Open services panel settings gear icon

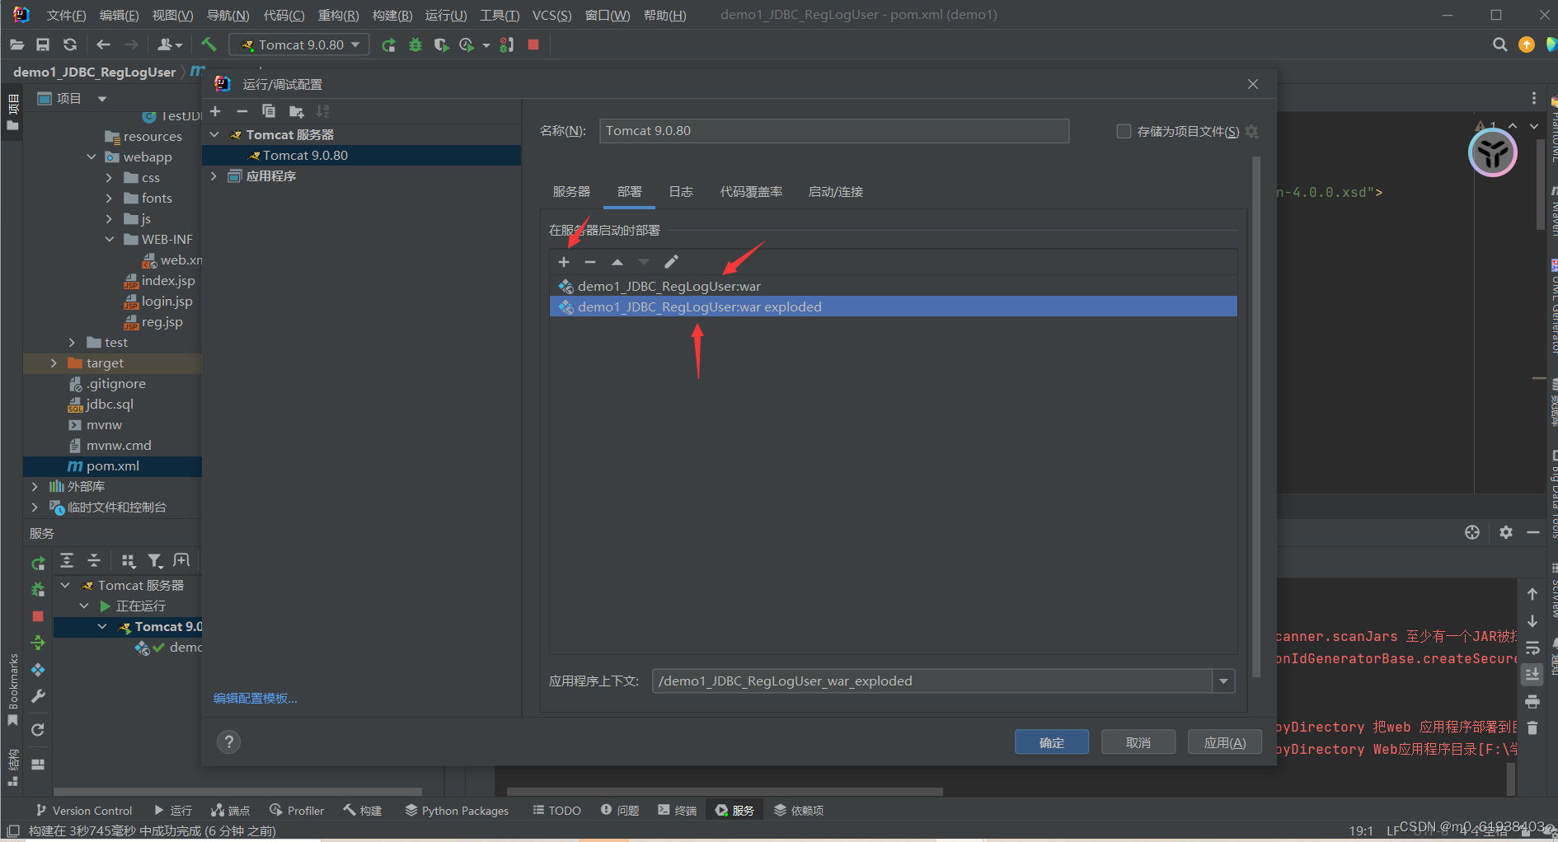click(1506, 532)
